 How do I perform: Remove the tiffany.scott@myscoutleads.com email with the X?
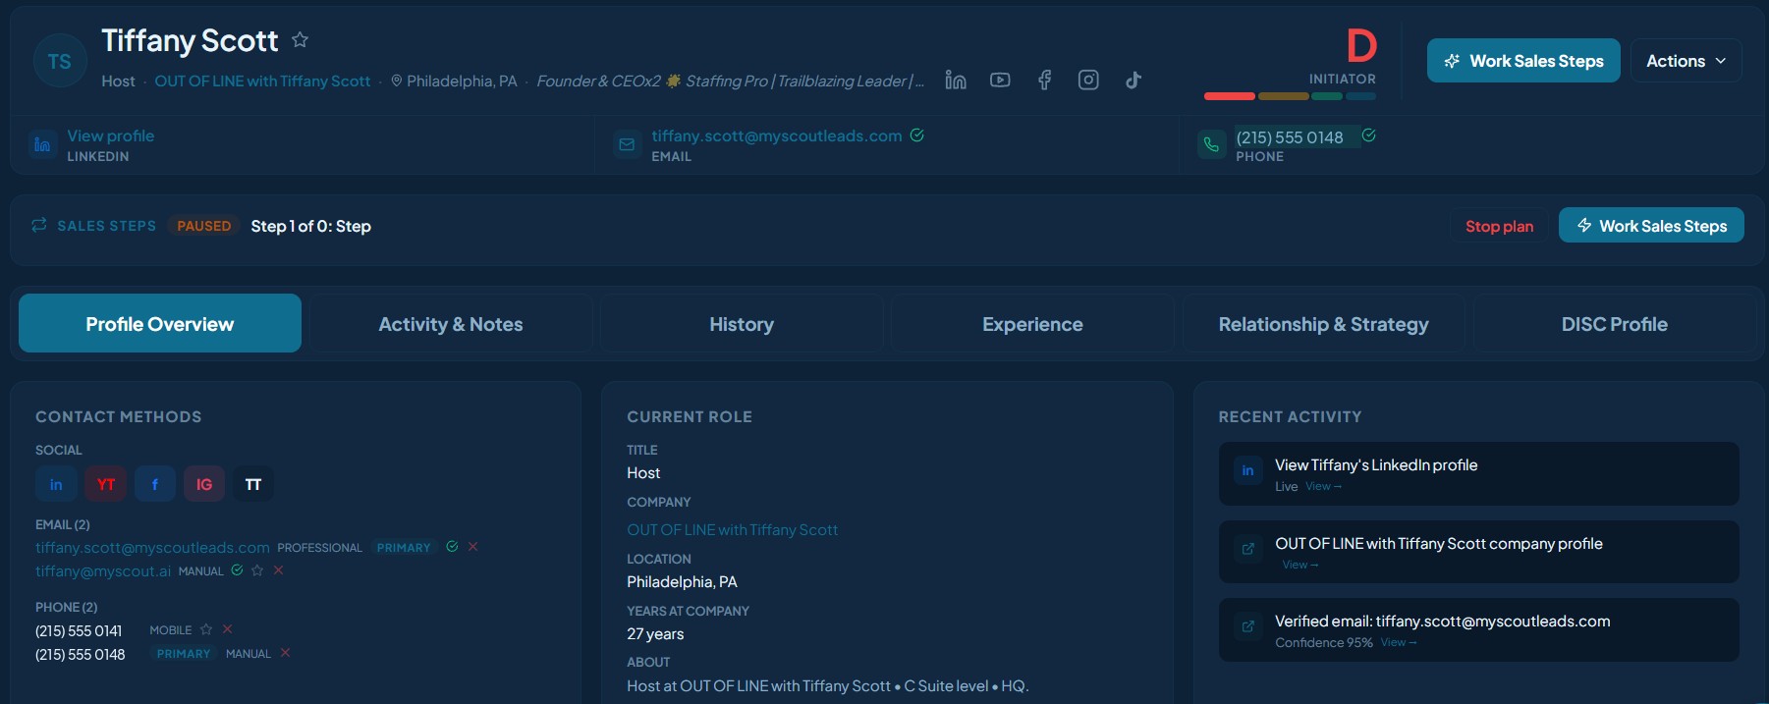472,547
